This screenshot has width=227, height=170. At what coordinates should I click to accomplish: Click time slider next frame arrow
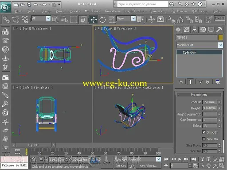click(x=53, y=145)
